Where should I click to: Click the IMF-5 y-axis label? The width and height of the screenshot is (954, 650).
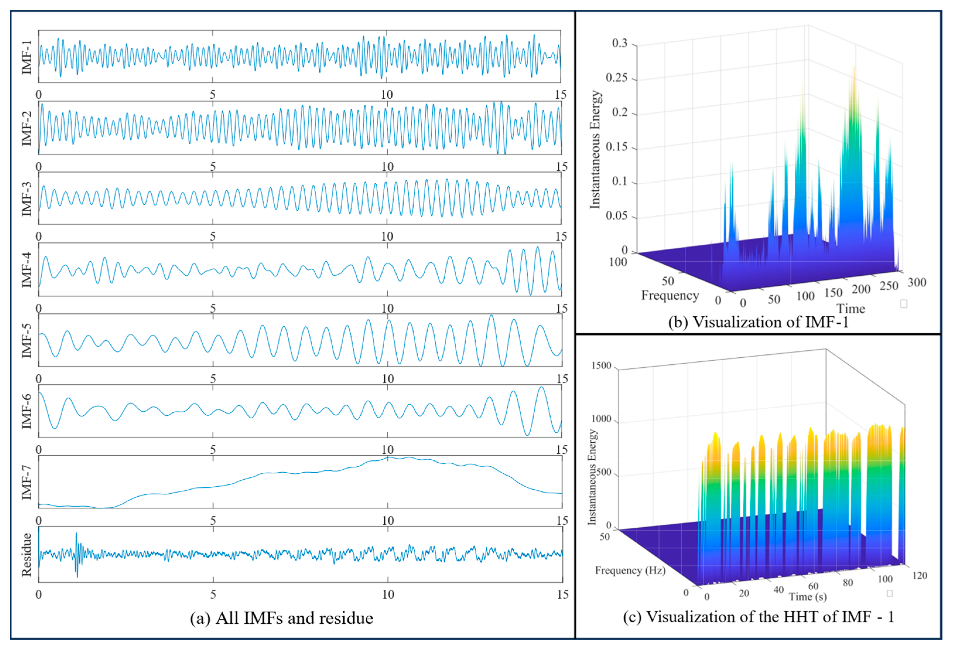[x=26, y=340]
